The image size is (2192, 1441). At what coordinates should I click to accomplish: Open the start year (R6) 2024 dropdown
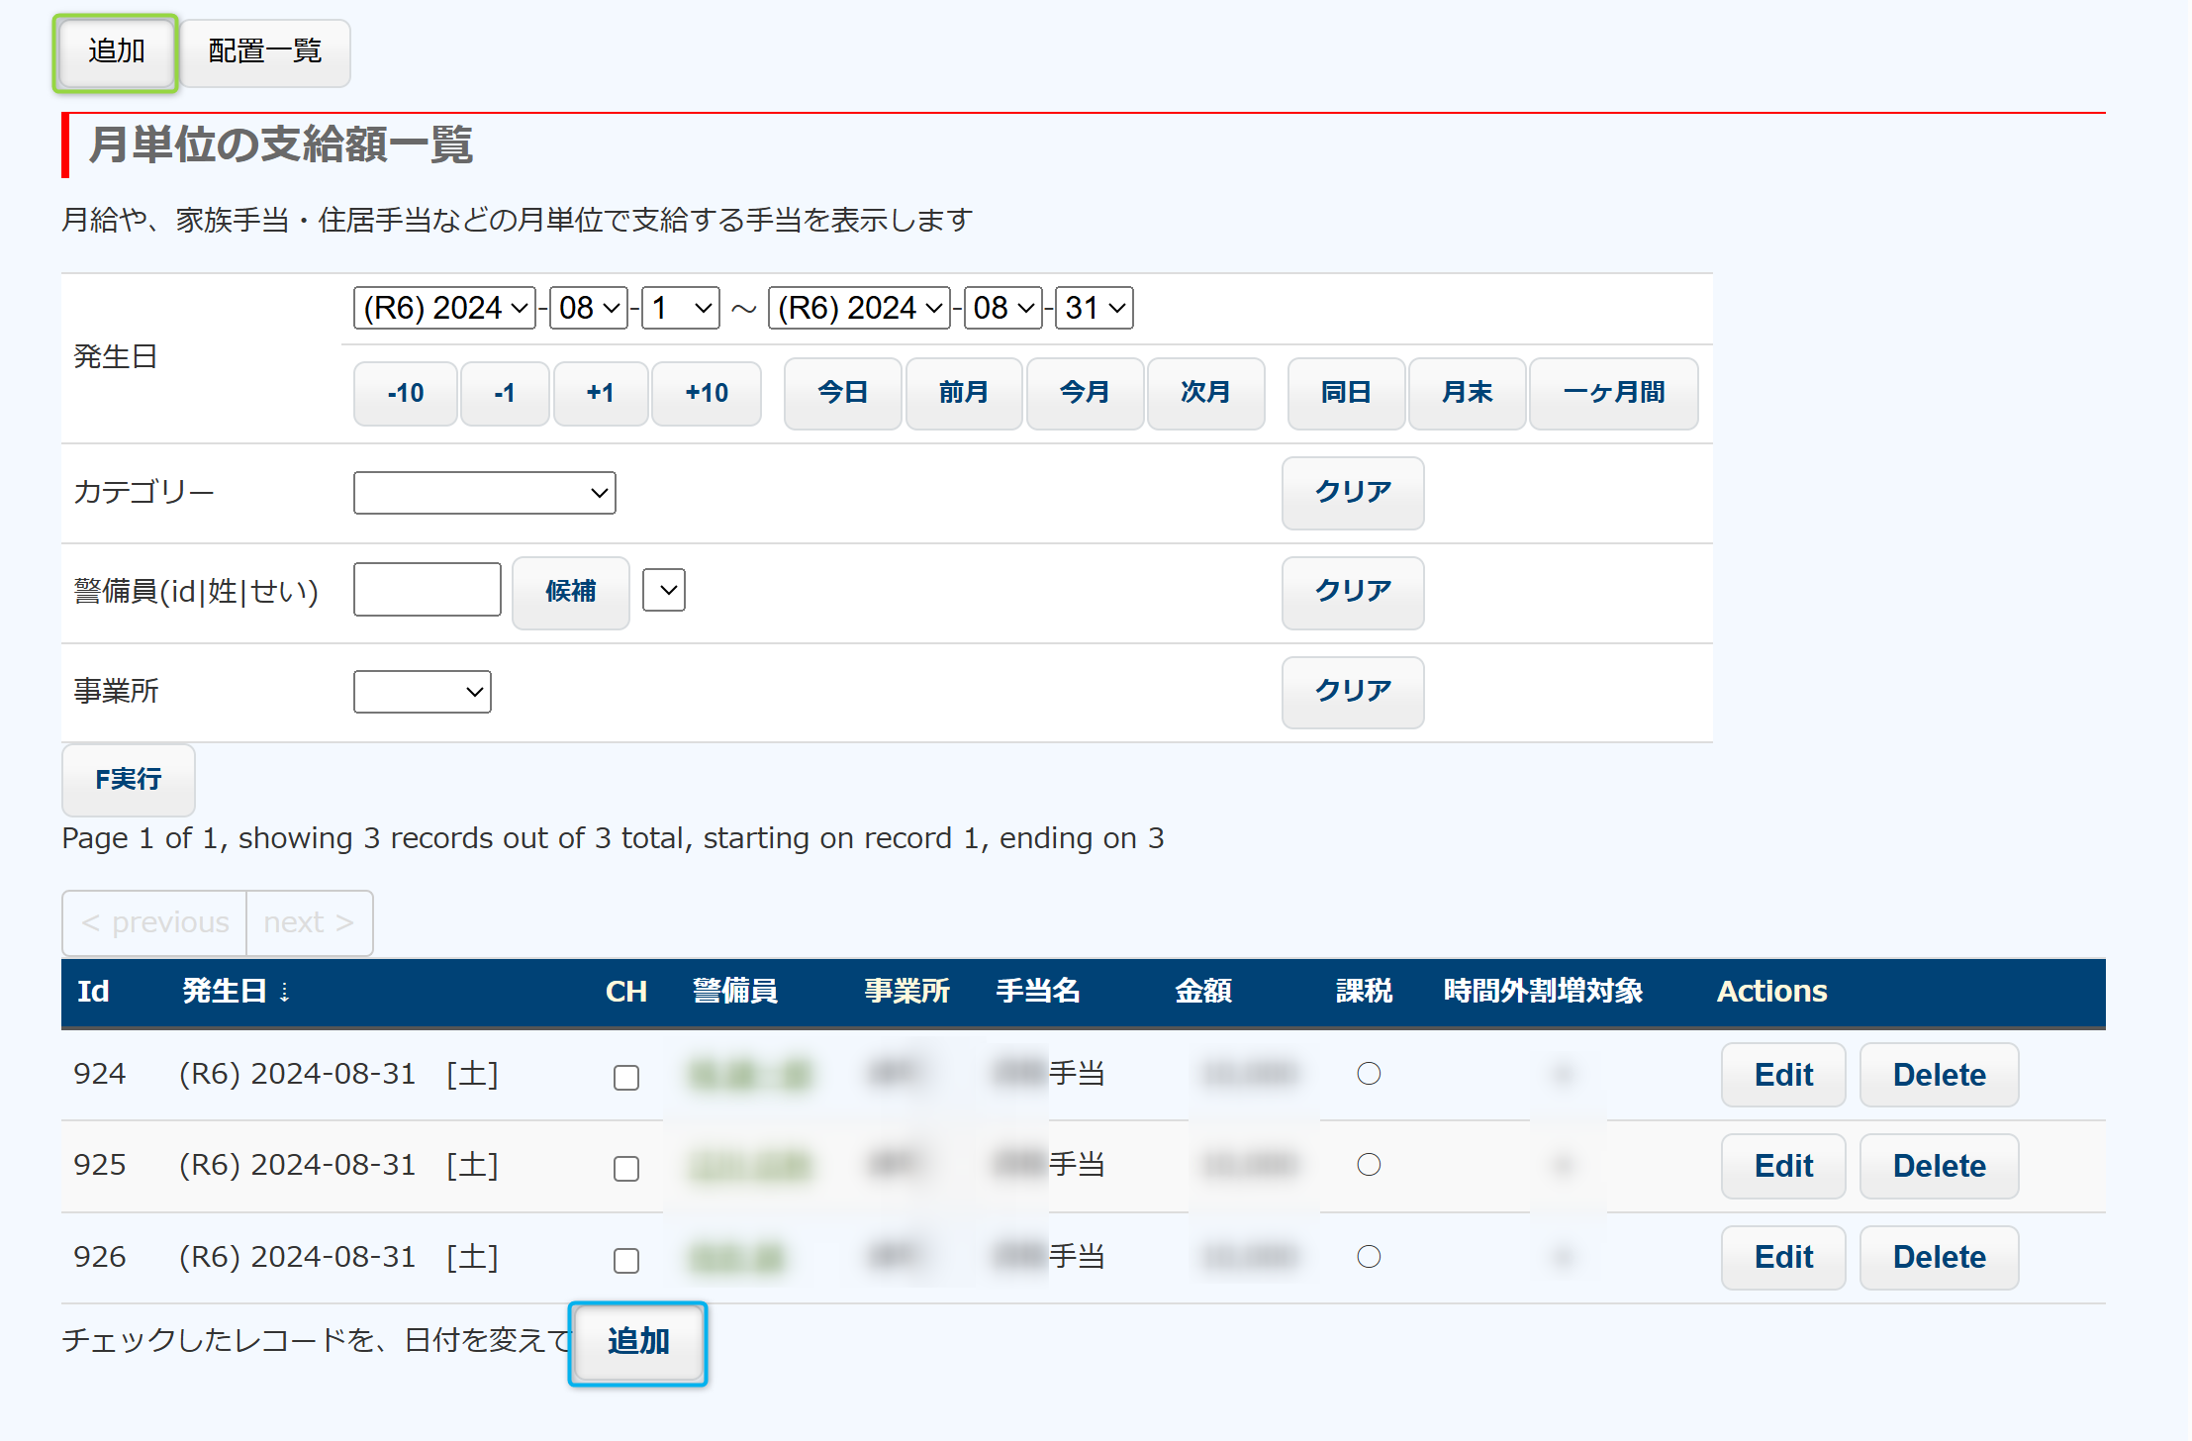pyautogui.click(x=444, y=308)
